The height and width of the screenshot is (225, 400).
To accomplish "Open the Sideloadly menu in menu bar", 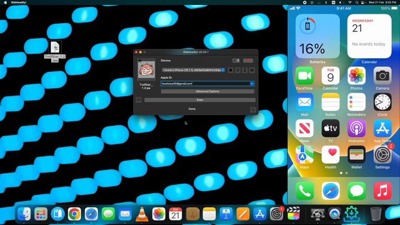I will click(19, 2).
